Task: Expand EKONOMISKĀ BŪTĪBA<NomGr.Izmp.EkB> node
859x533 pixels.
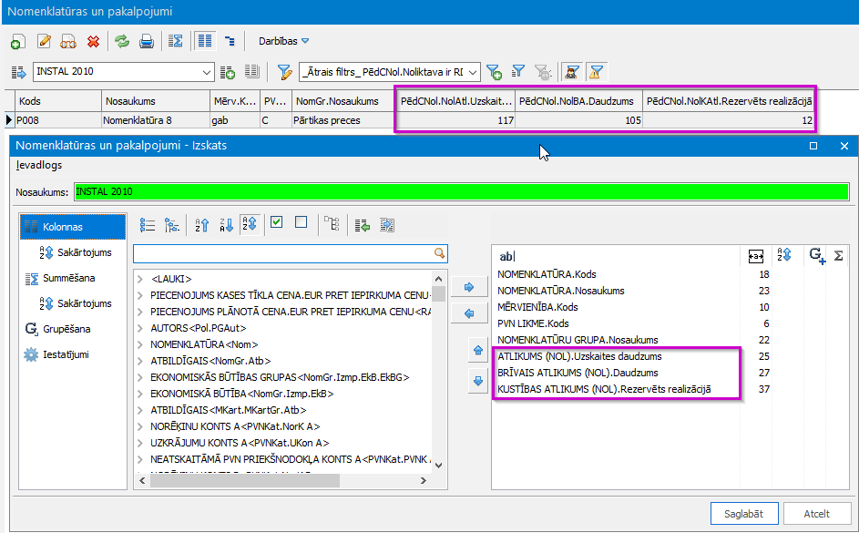Action: tap(140, 394)
